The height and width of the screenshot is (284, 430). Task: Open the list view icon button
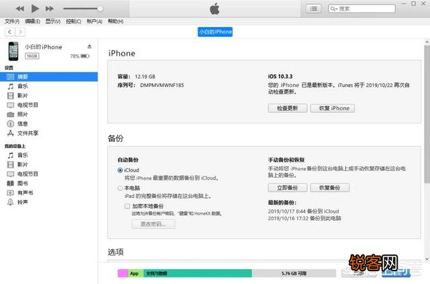click(314, 9)
